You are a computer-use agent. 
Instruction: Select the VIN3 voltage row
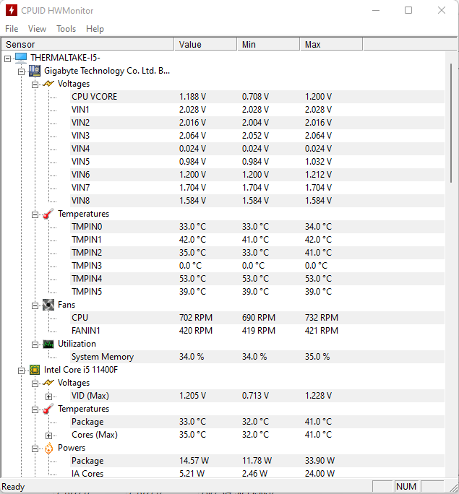click(257, 136)
